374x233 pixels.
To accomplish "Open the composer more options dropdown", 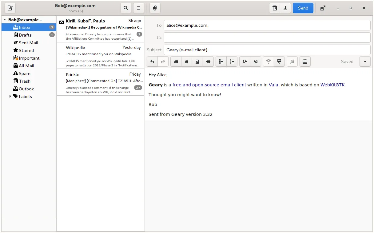I will point(365,61).
